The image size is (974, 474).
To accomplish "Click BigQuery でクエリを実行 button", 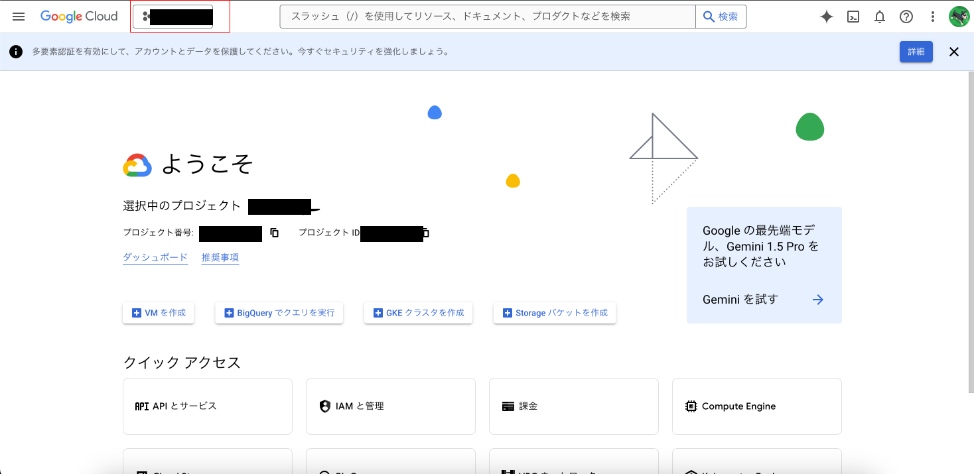I will tap(279, 313).
